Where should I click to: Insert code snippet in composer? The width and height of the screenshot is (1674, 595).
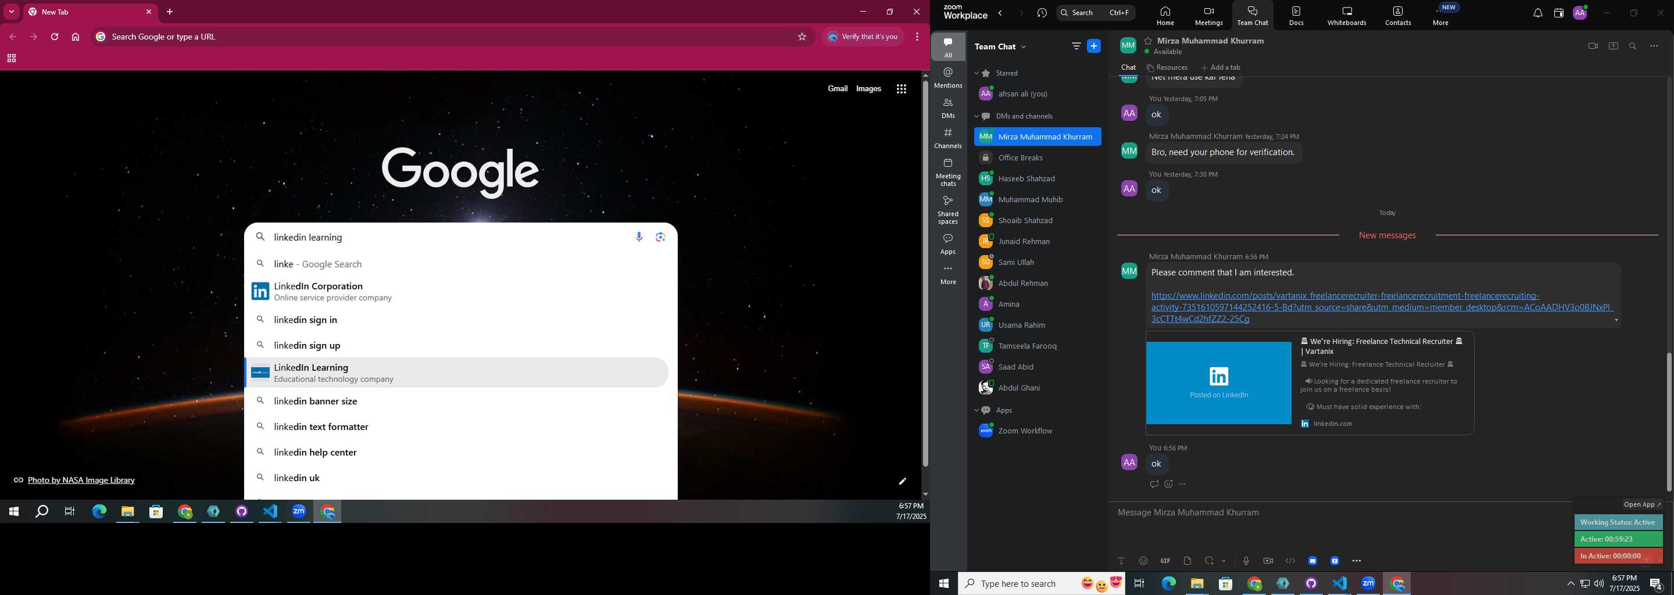[1290, 561]
